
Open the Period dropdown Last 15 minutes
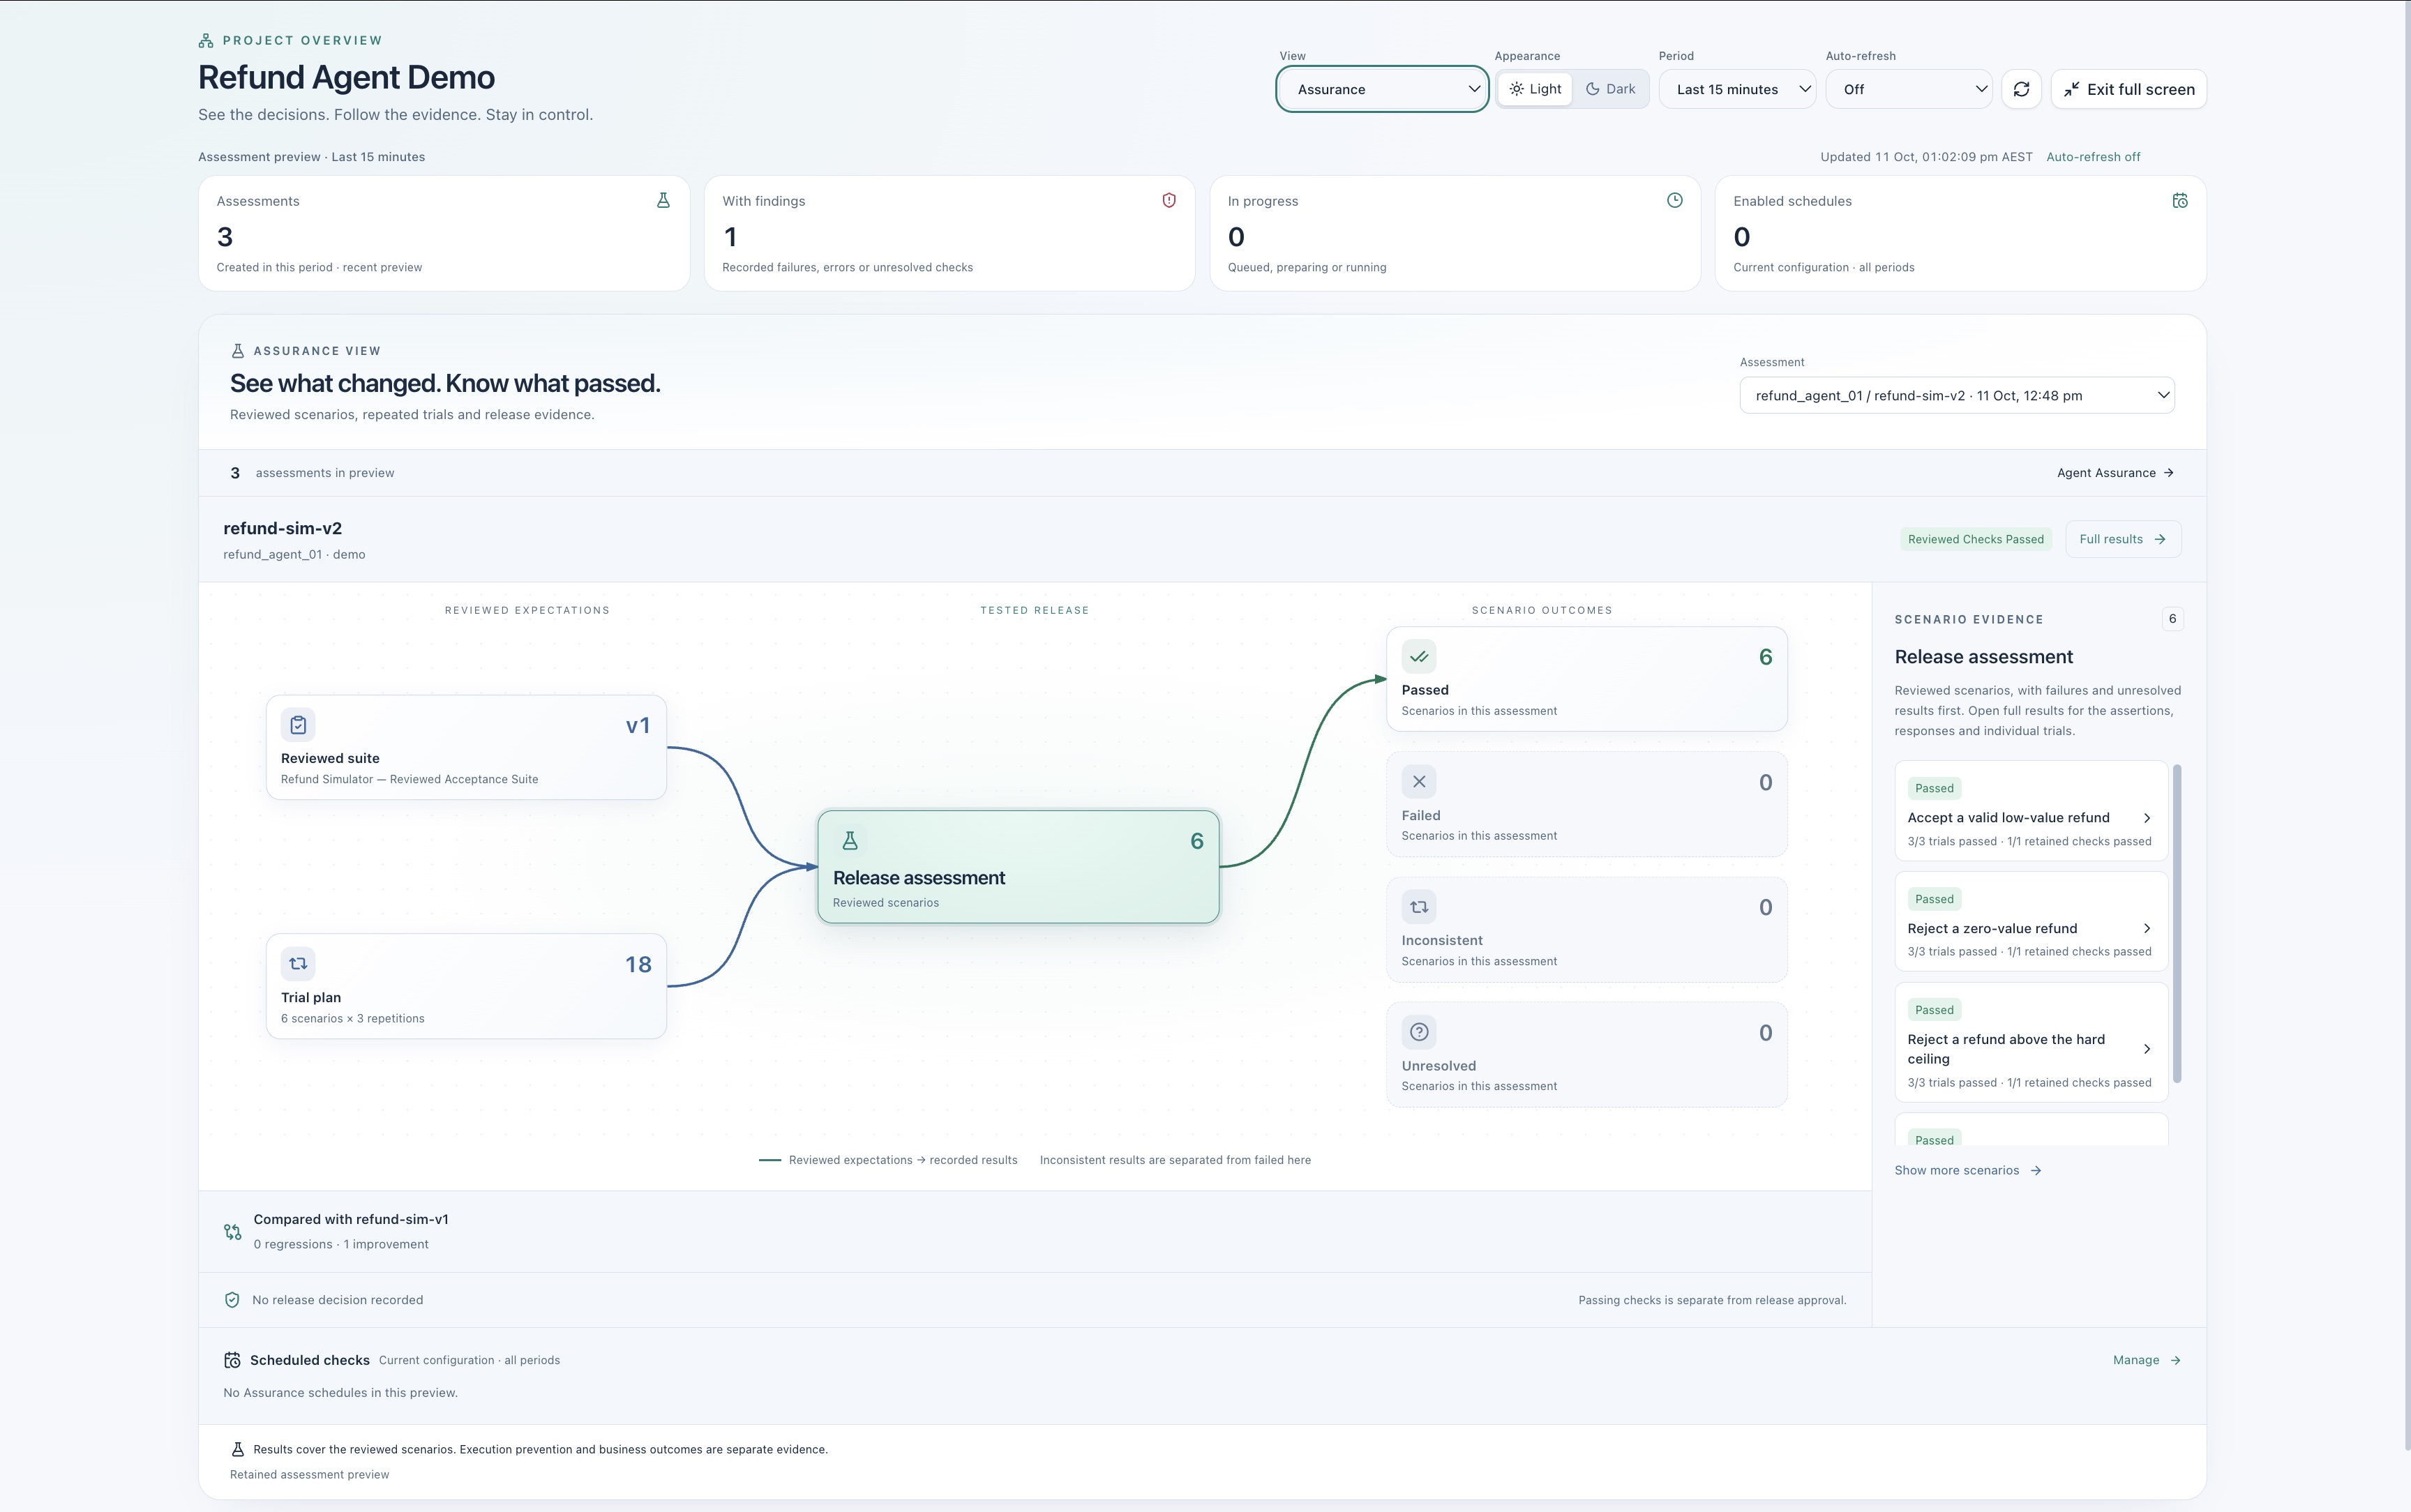point(1738,89)
